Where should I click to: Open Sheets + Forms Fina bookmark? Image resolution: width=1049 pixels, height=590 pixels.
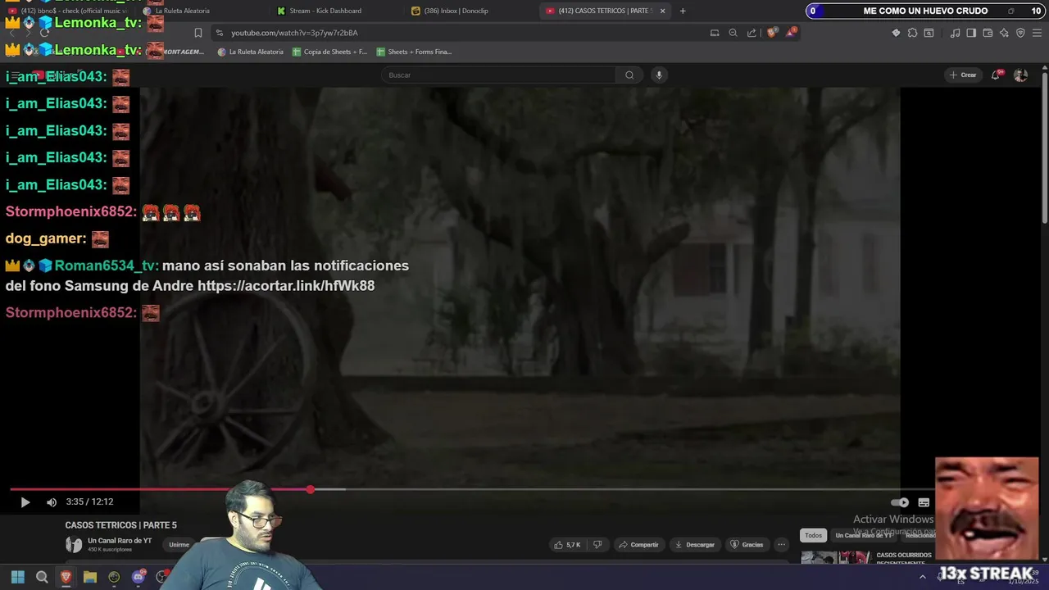click(414, 52)
